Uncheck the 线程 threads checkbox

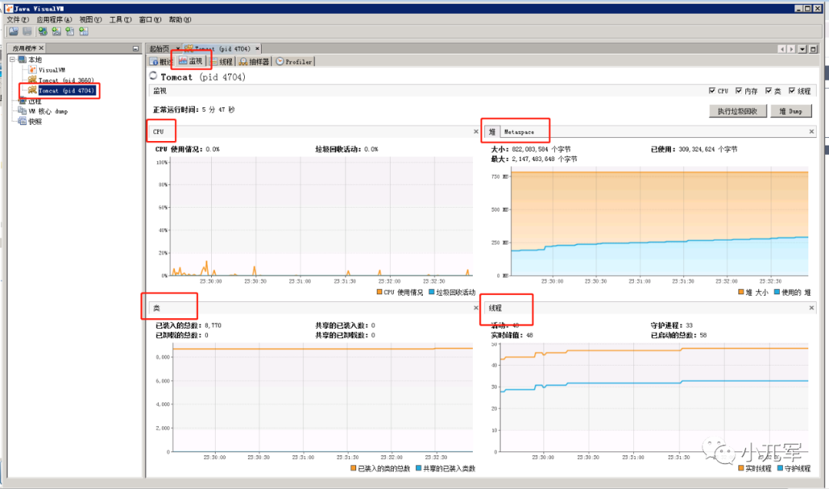click(792, 91)
